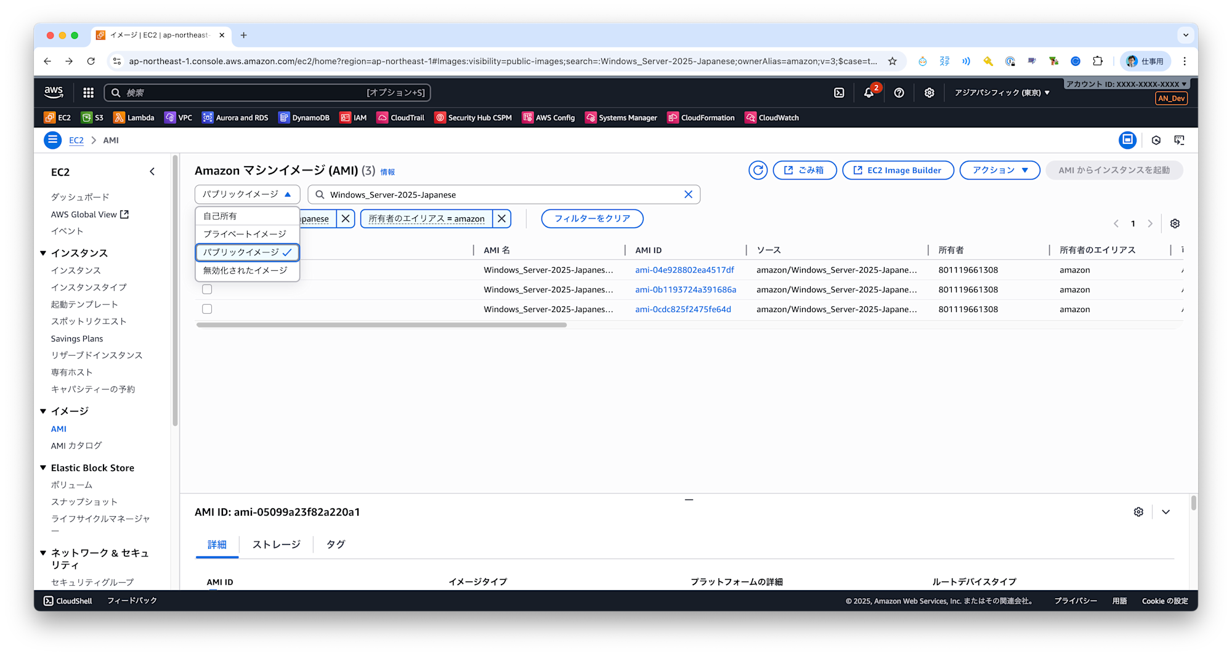Click the AMI table horizontal scrollbar
Screen dimensions: 1232x656
pyautogui.click(x=381, y=325)
